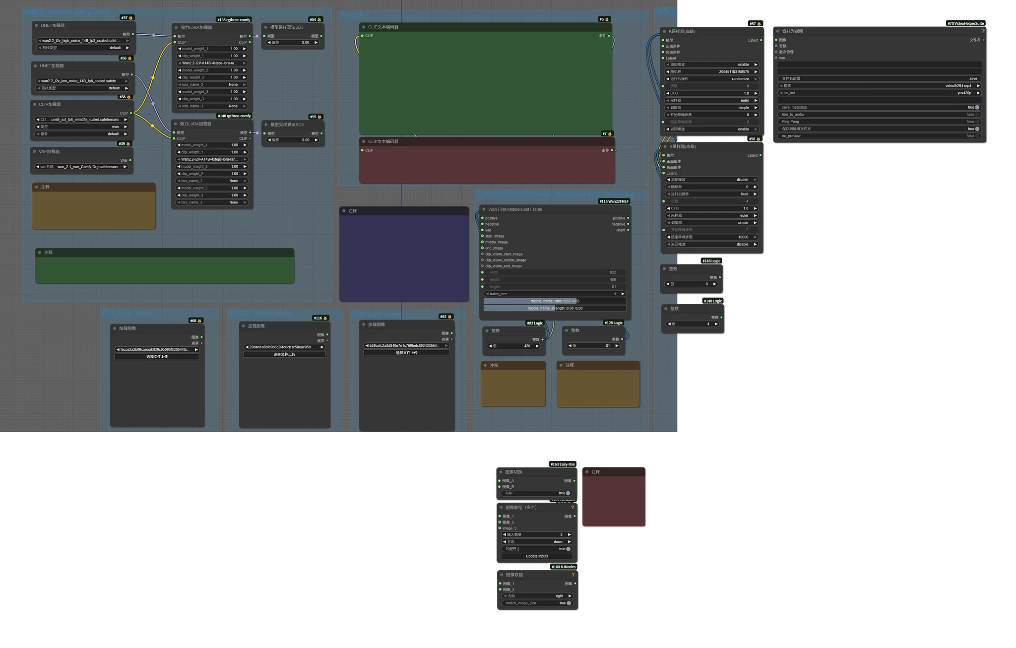Click the yellow question mark on 图像联结（多个） node
This screenshot has width=1016, height=648.
point(572,508)
